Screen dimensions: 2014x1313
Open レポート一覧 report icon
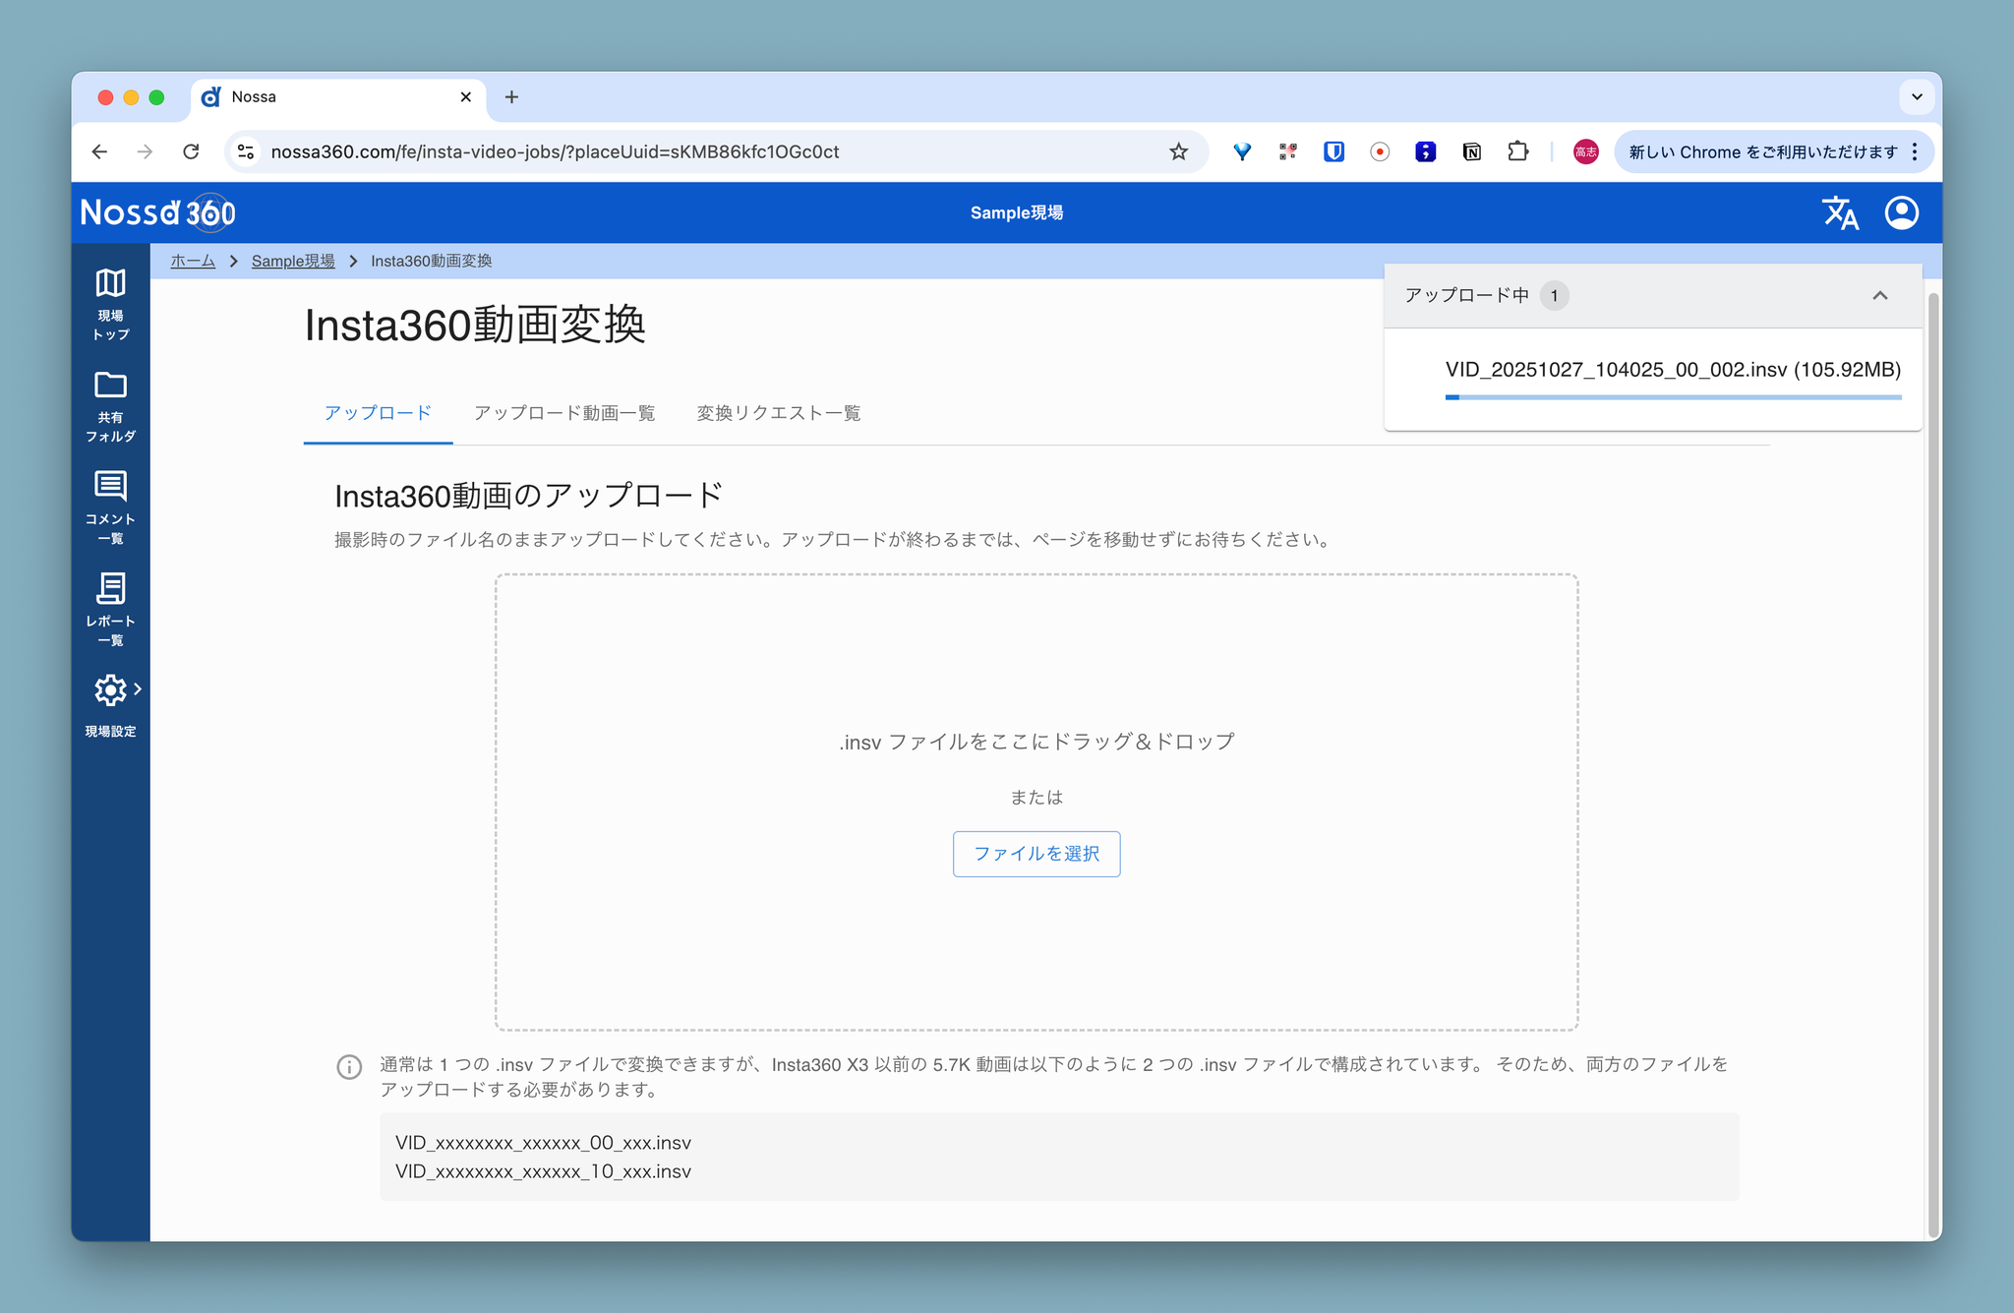[x=110, y=589]
